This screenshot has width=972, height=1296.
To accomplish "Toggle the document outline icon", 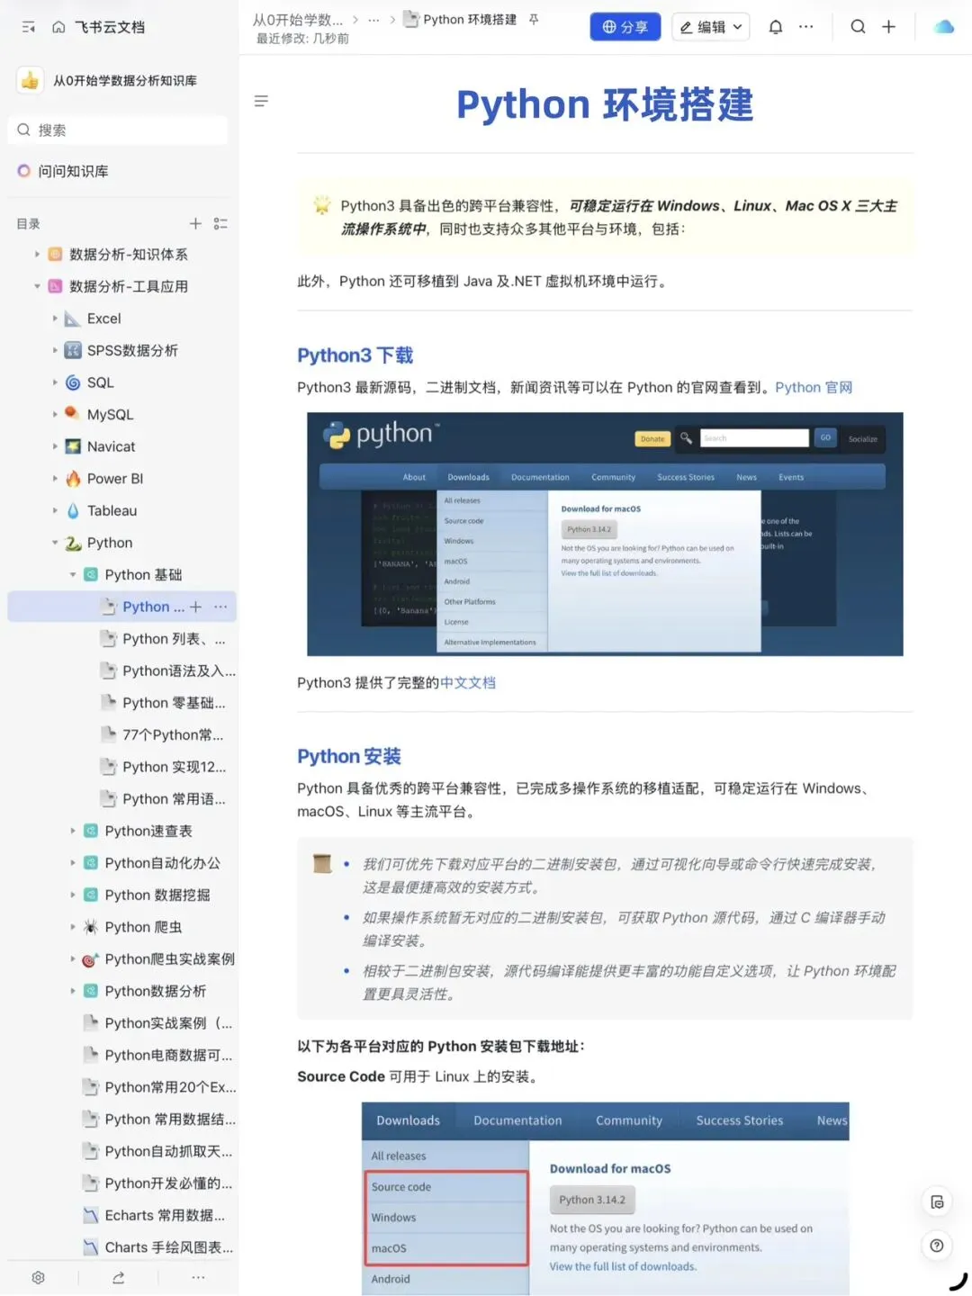I will pos(261,101).
